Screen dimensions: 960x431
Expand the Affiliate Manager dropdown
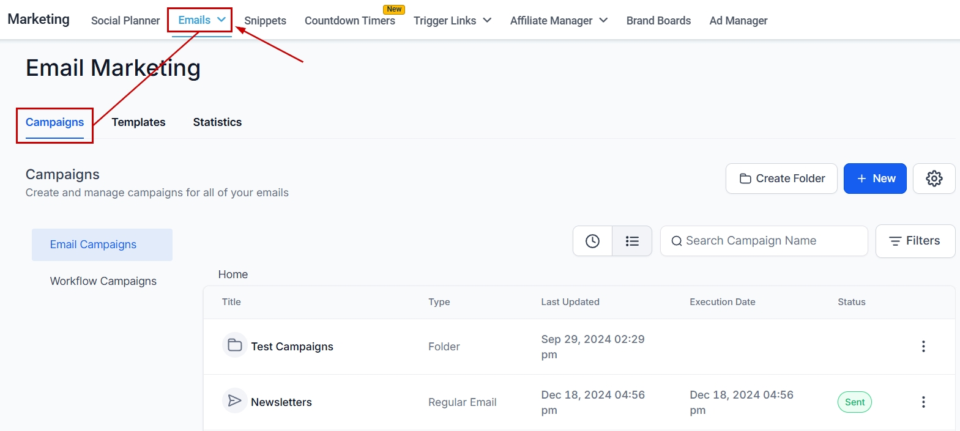(603, 20)
